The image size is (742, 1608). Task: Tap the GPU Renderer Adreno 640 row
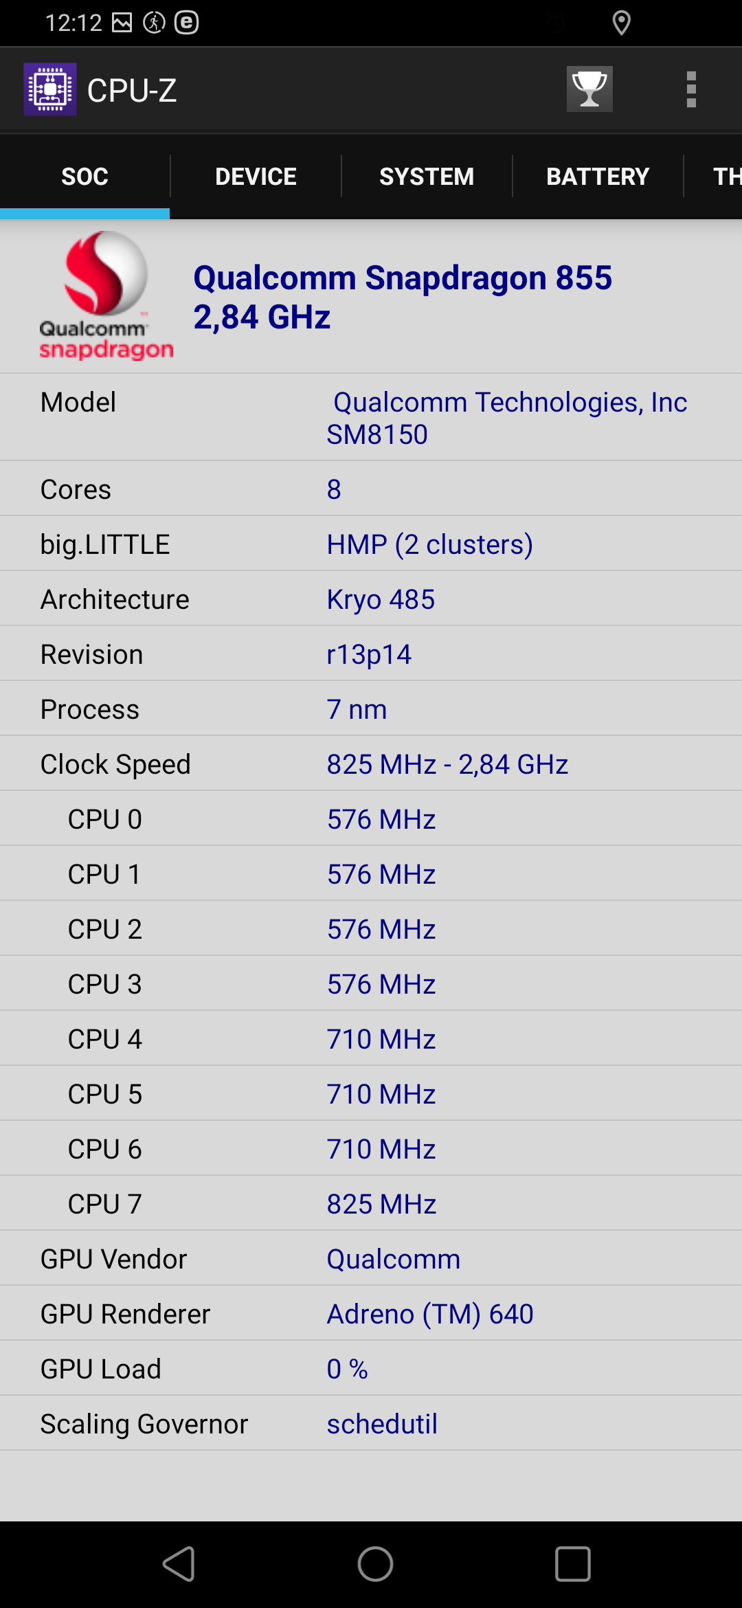click(371, 1313)
